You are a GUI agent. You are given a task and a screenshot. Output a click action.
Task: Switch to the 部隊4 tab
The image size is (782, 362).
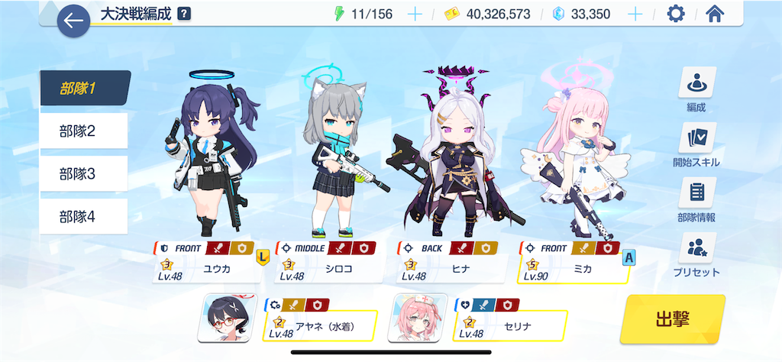point(84,217)
